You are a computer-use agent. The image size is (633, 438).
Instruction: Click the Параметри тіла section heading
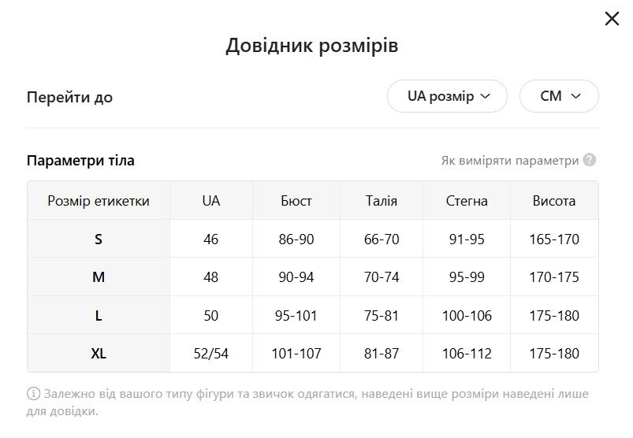tap(80, 161)
